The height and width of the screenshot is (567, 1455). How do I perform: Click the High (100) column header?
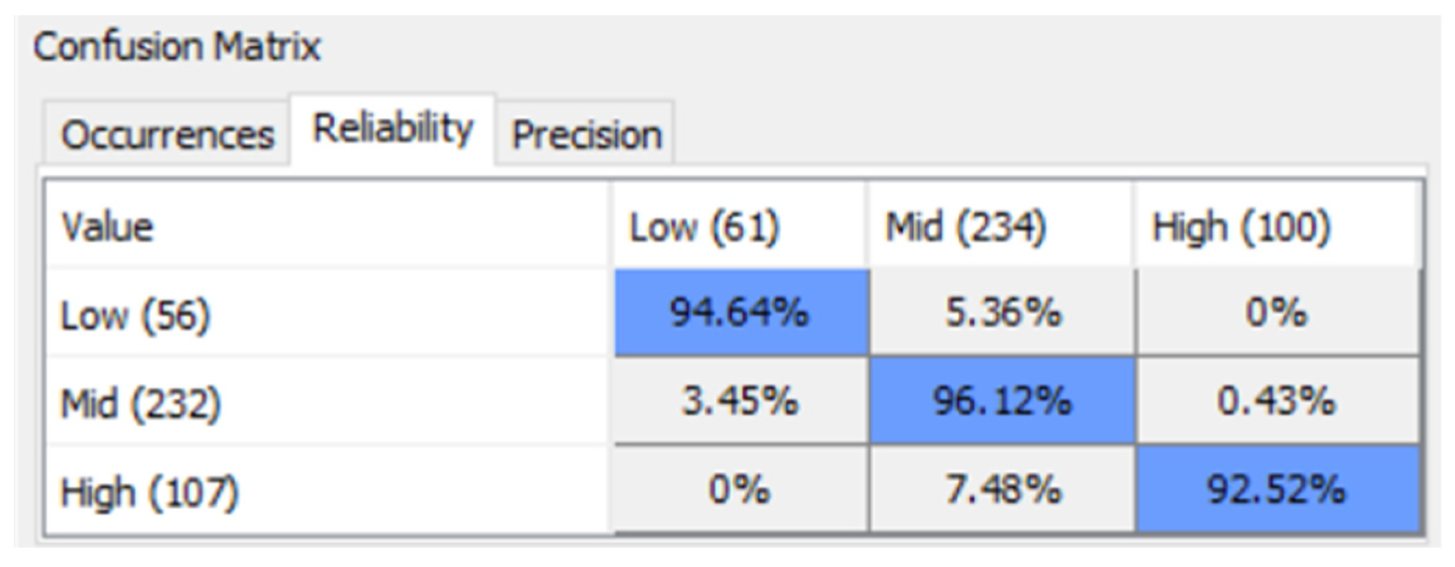(x=1241, y=228)
